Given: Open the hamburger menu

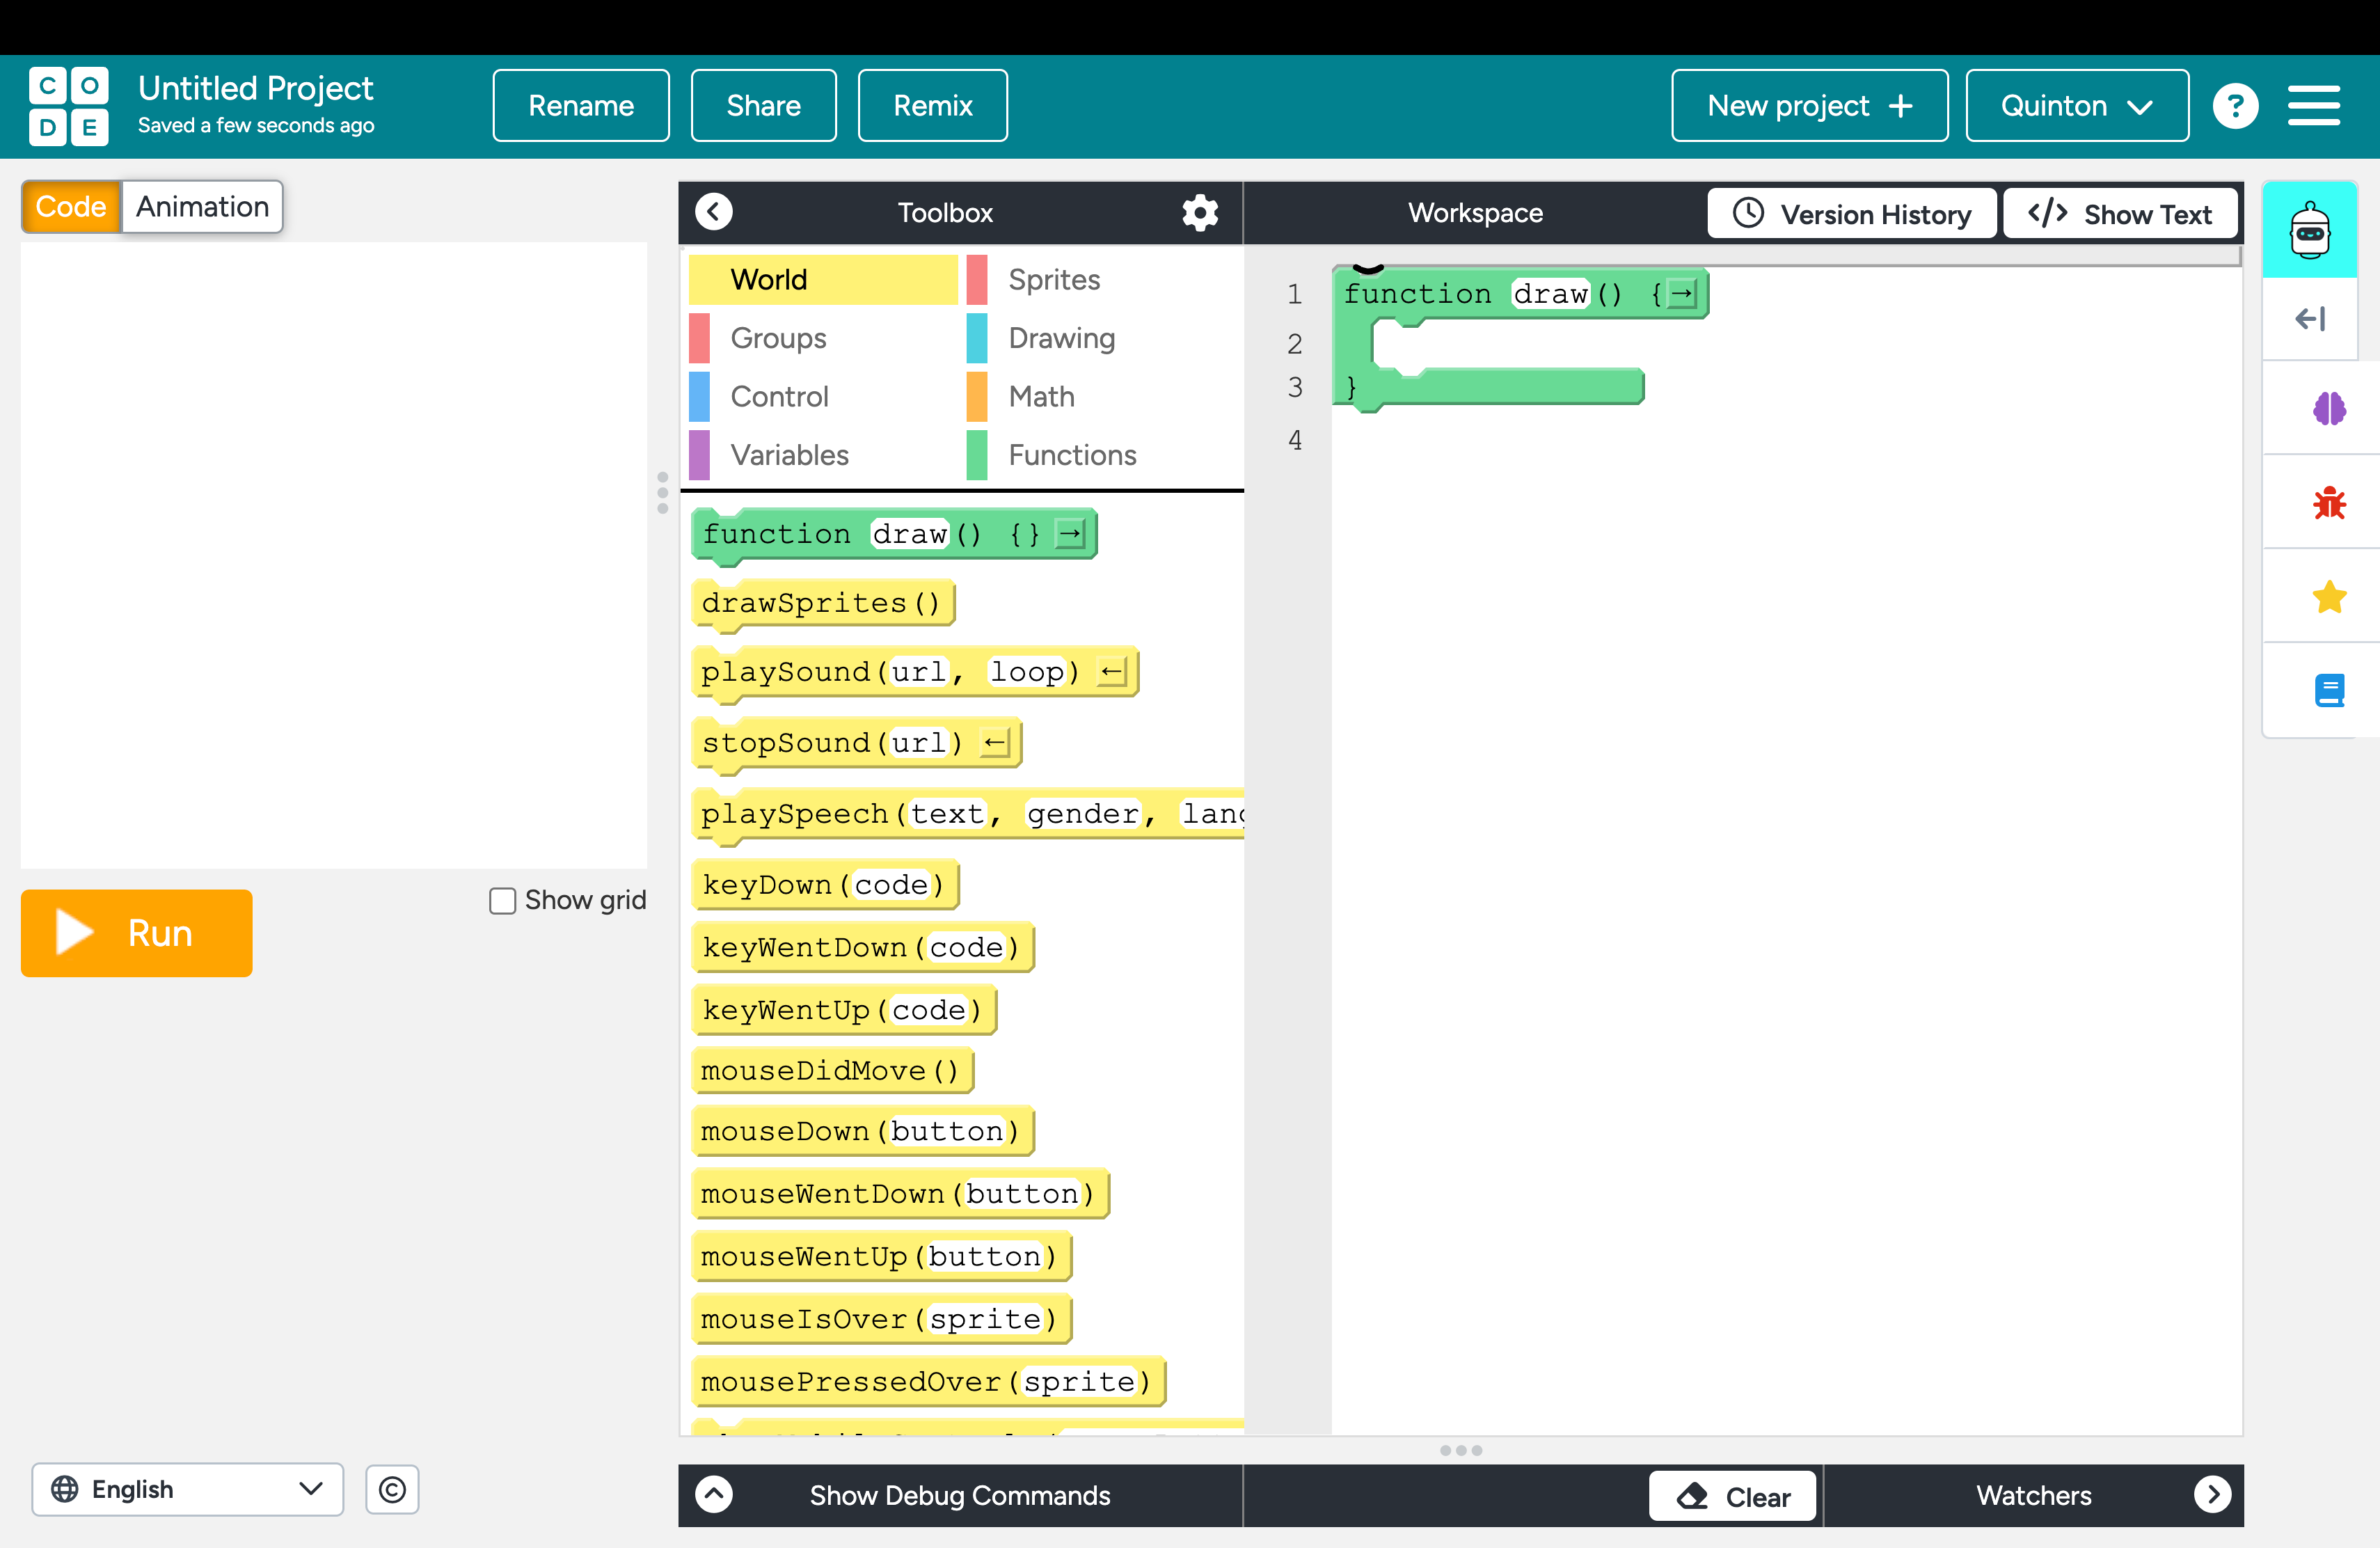Looking at the screenshot, I should (x=2313, y=106).
